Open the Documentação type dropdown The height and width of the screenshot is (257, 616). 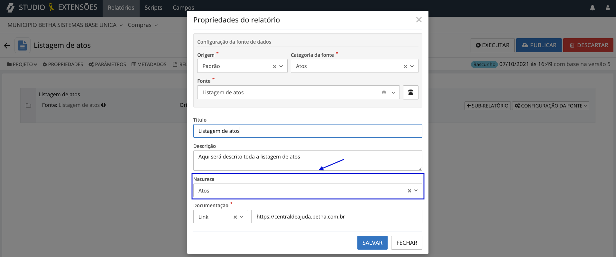[242, 217]
